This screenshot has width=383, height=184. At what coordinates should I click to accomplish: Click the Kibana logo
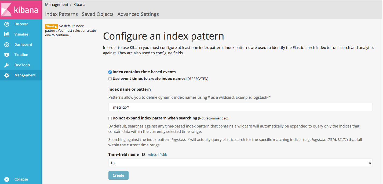tap(21, 10)
